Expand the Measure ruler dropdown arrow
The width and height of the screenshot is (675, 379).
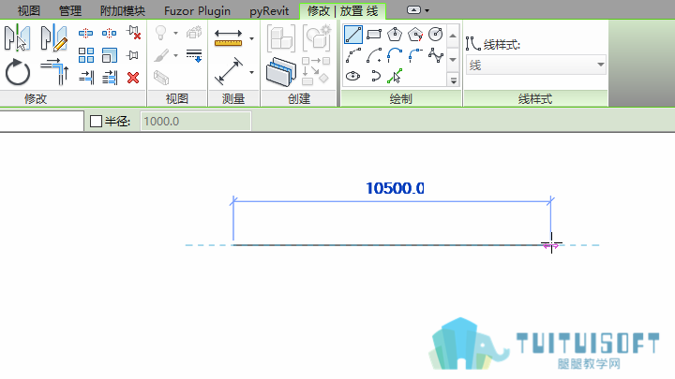pyautogui.click(x=252, y=38)
